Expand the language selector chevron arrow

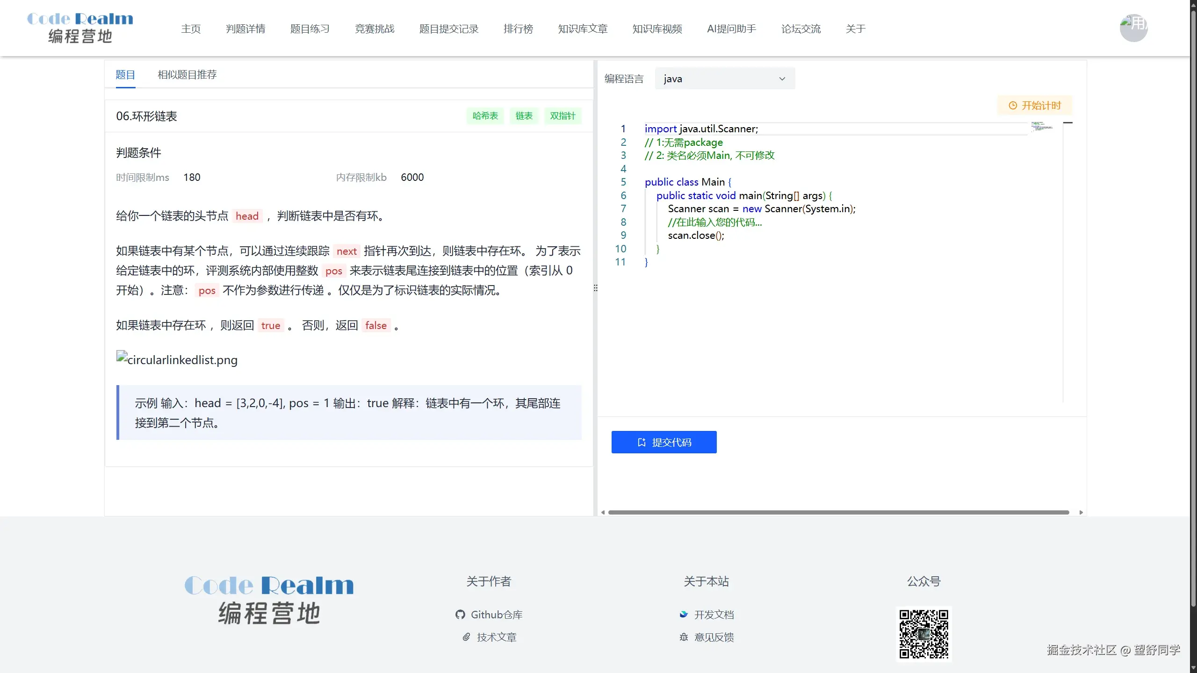(x=781, y=79)
